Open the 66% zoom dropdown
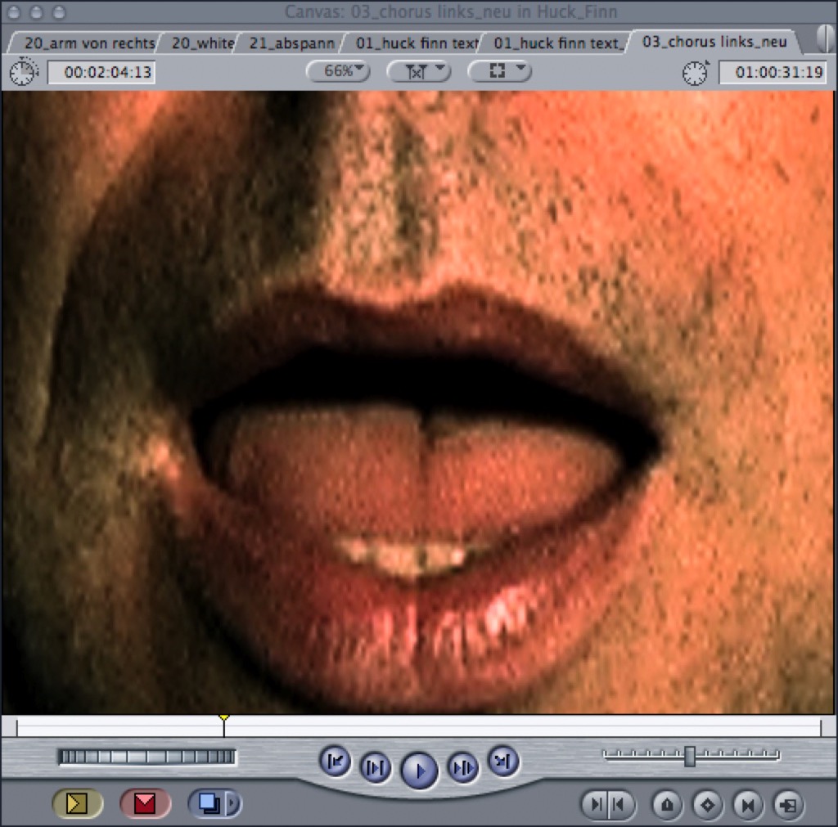 pos(338,71)
